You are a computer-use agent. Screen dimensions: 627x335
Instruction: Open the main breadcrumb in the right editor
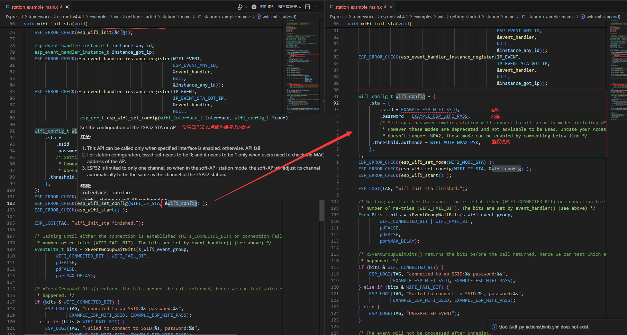(510, 17)
